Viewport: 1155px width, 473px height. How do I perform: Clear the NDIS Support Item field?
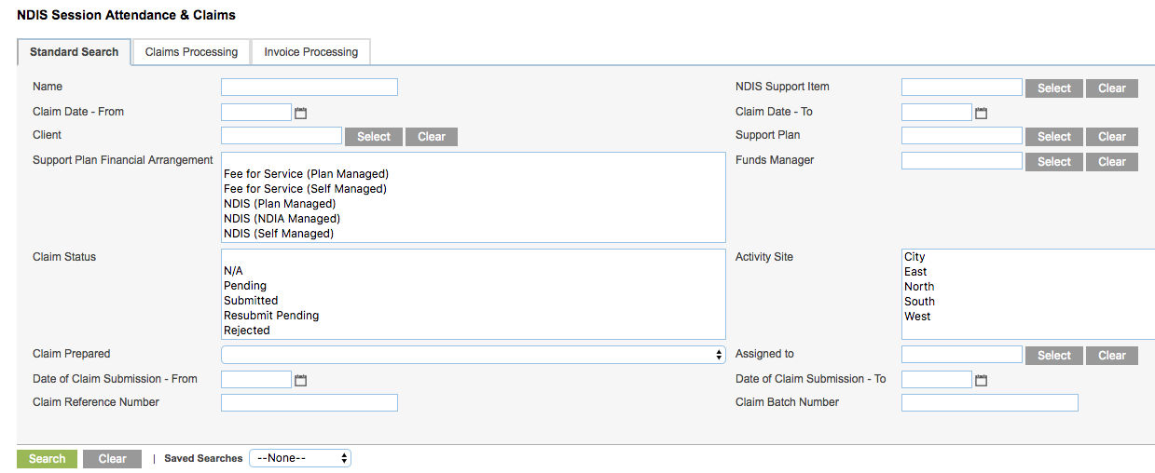(x=1112, y=88)
